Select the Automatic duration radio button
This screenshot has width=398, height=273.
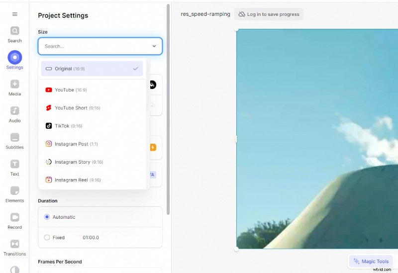[47, 217]
